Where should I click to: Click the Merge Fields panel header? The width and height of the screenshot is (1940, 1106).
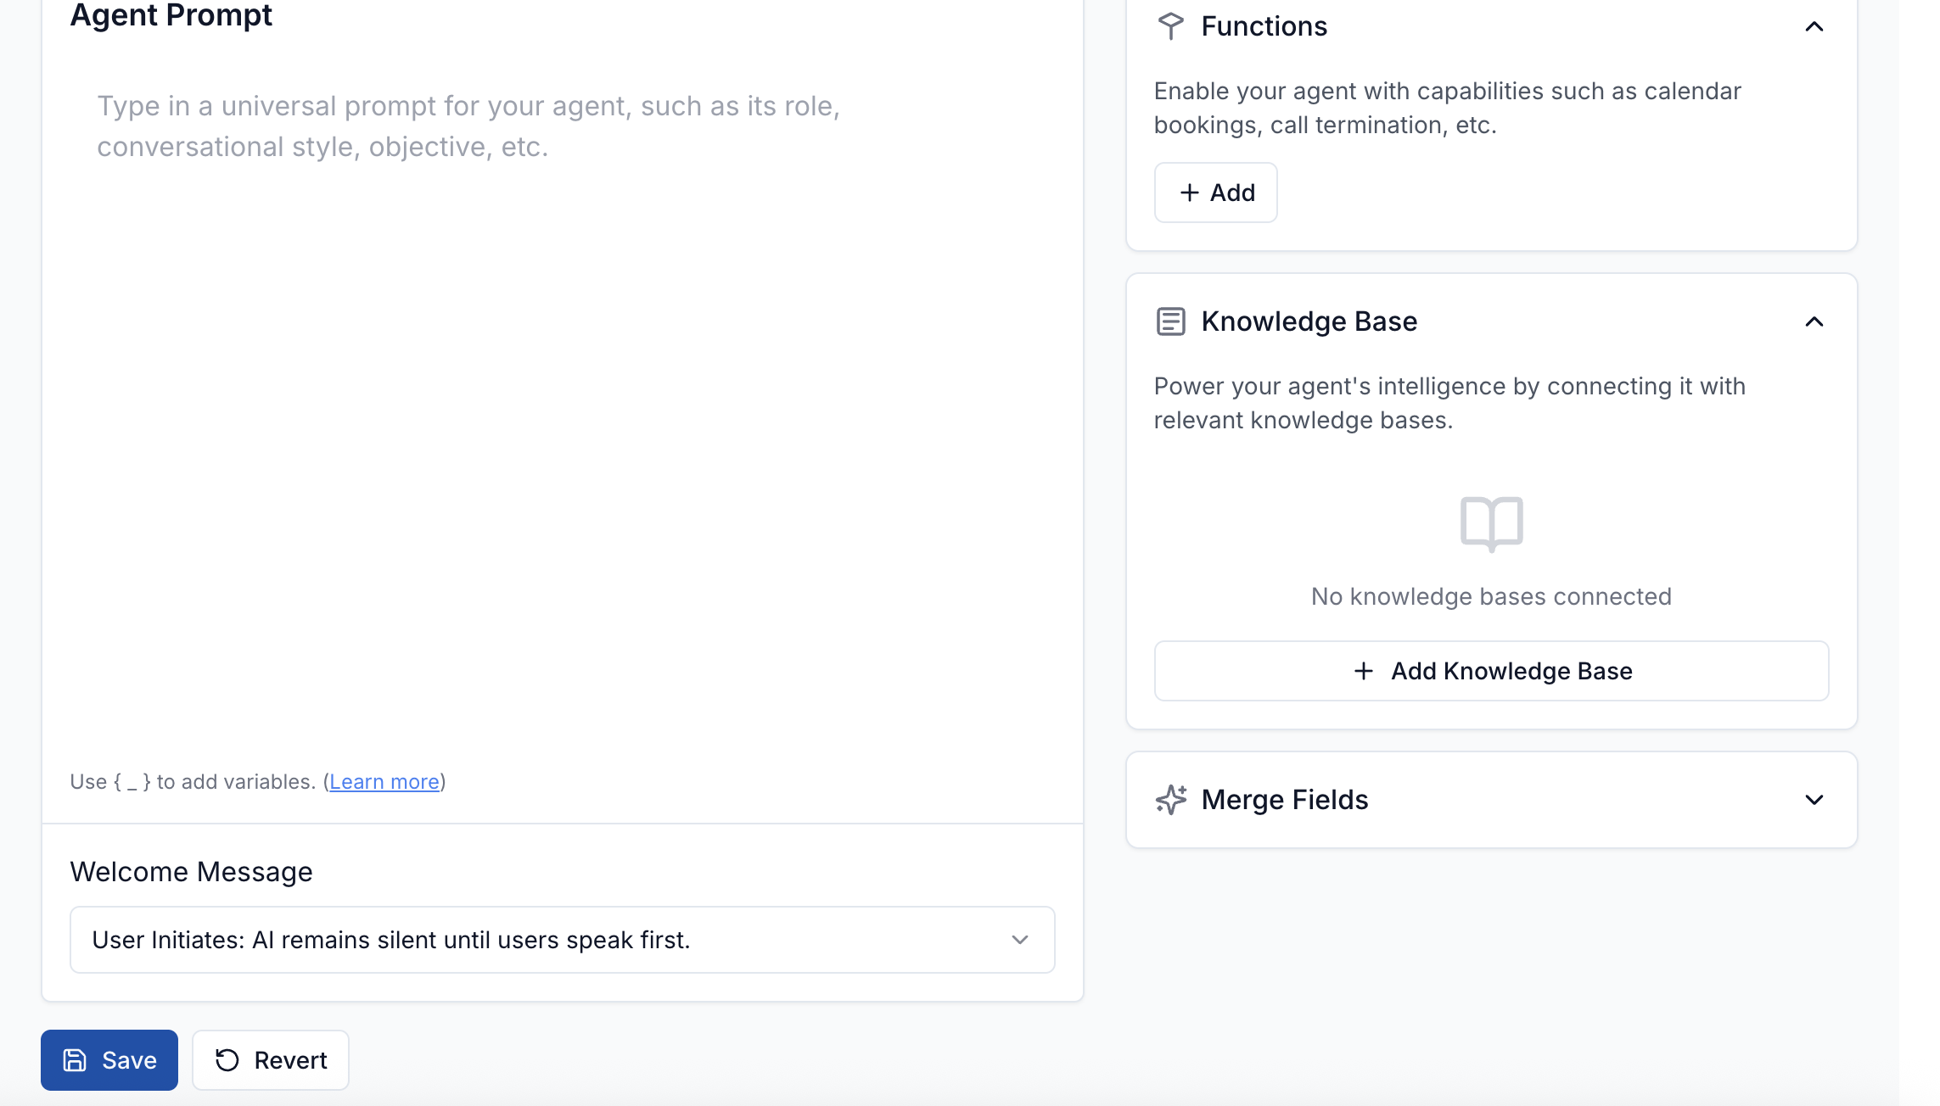pos(1285,799)
